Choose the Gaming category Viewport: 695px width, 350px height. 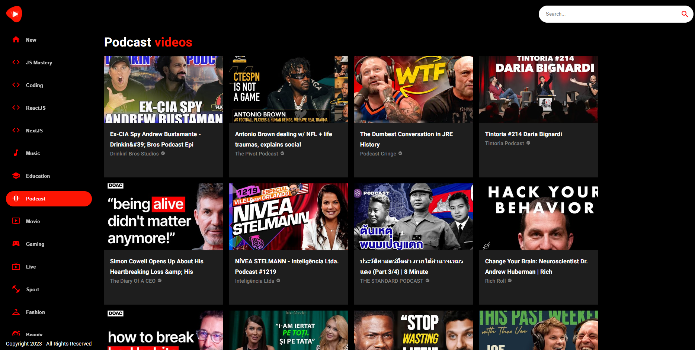point(49,244)
